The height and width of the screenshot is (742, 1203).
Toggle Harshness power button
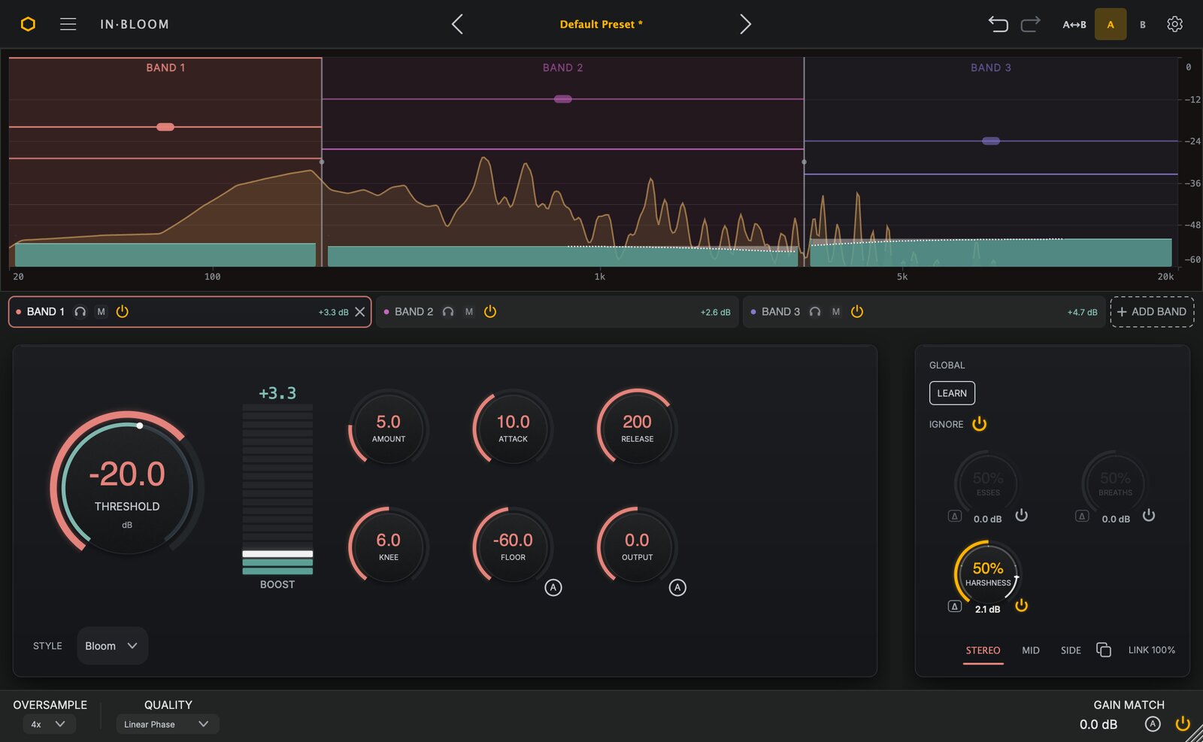pos(1021,606)
